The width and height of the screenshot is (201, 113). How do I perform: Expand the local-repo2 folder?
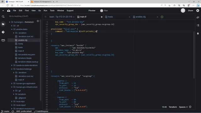12,105
